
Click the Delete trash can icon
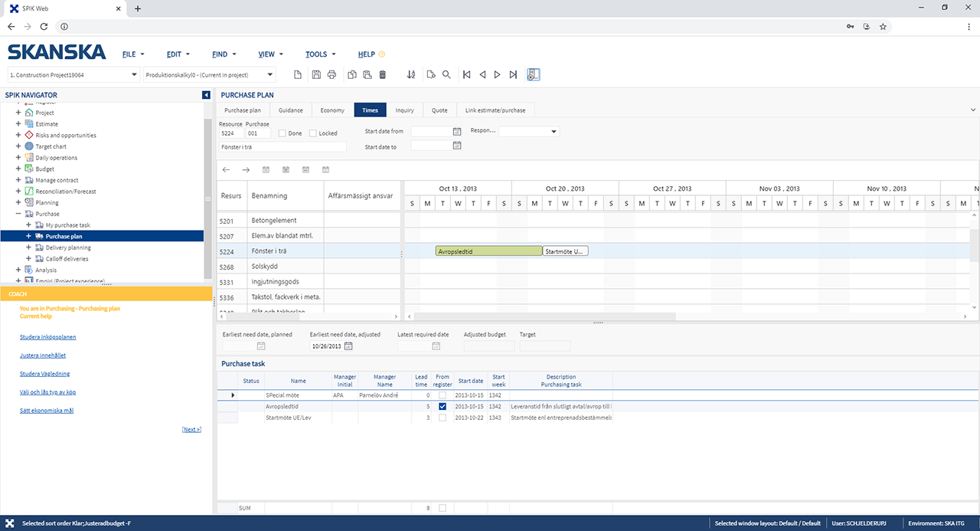pos(383,74)
